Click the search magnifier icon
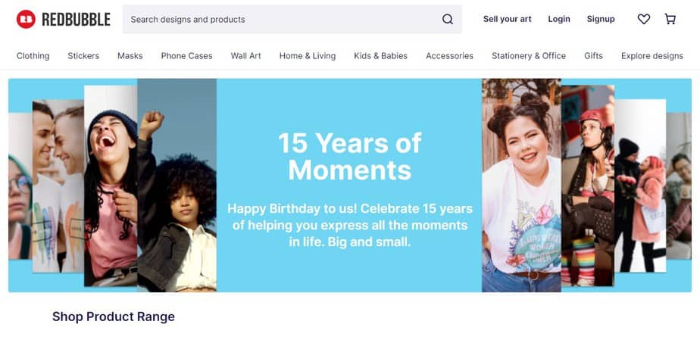This screenshot has width=700, height=337. tap(448, 19)
